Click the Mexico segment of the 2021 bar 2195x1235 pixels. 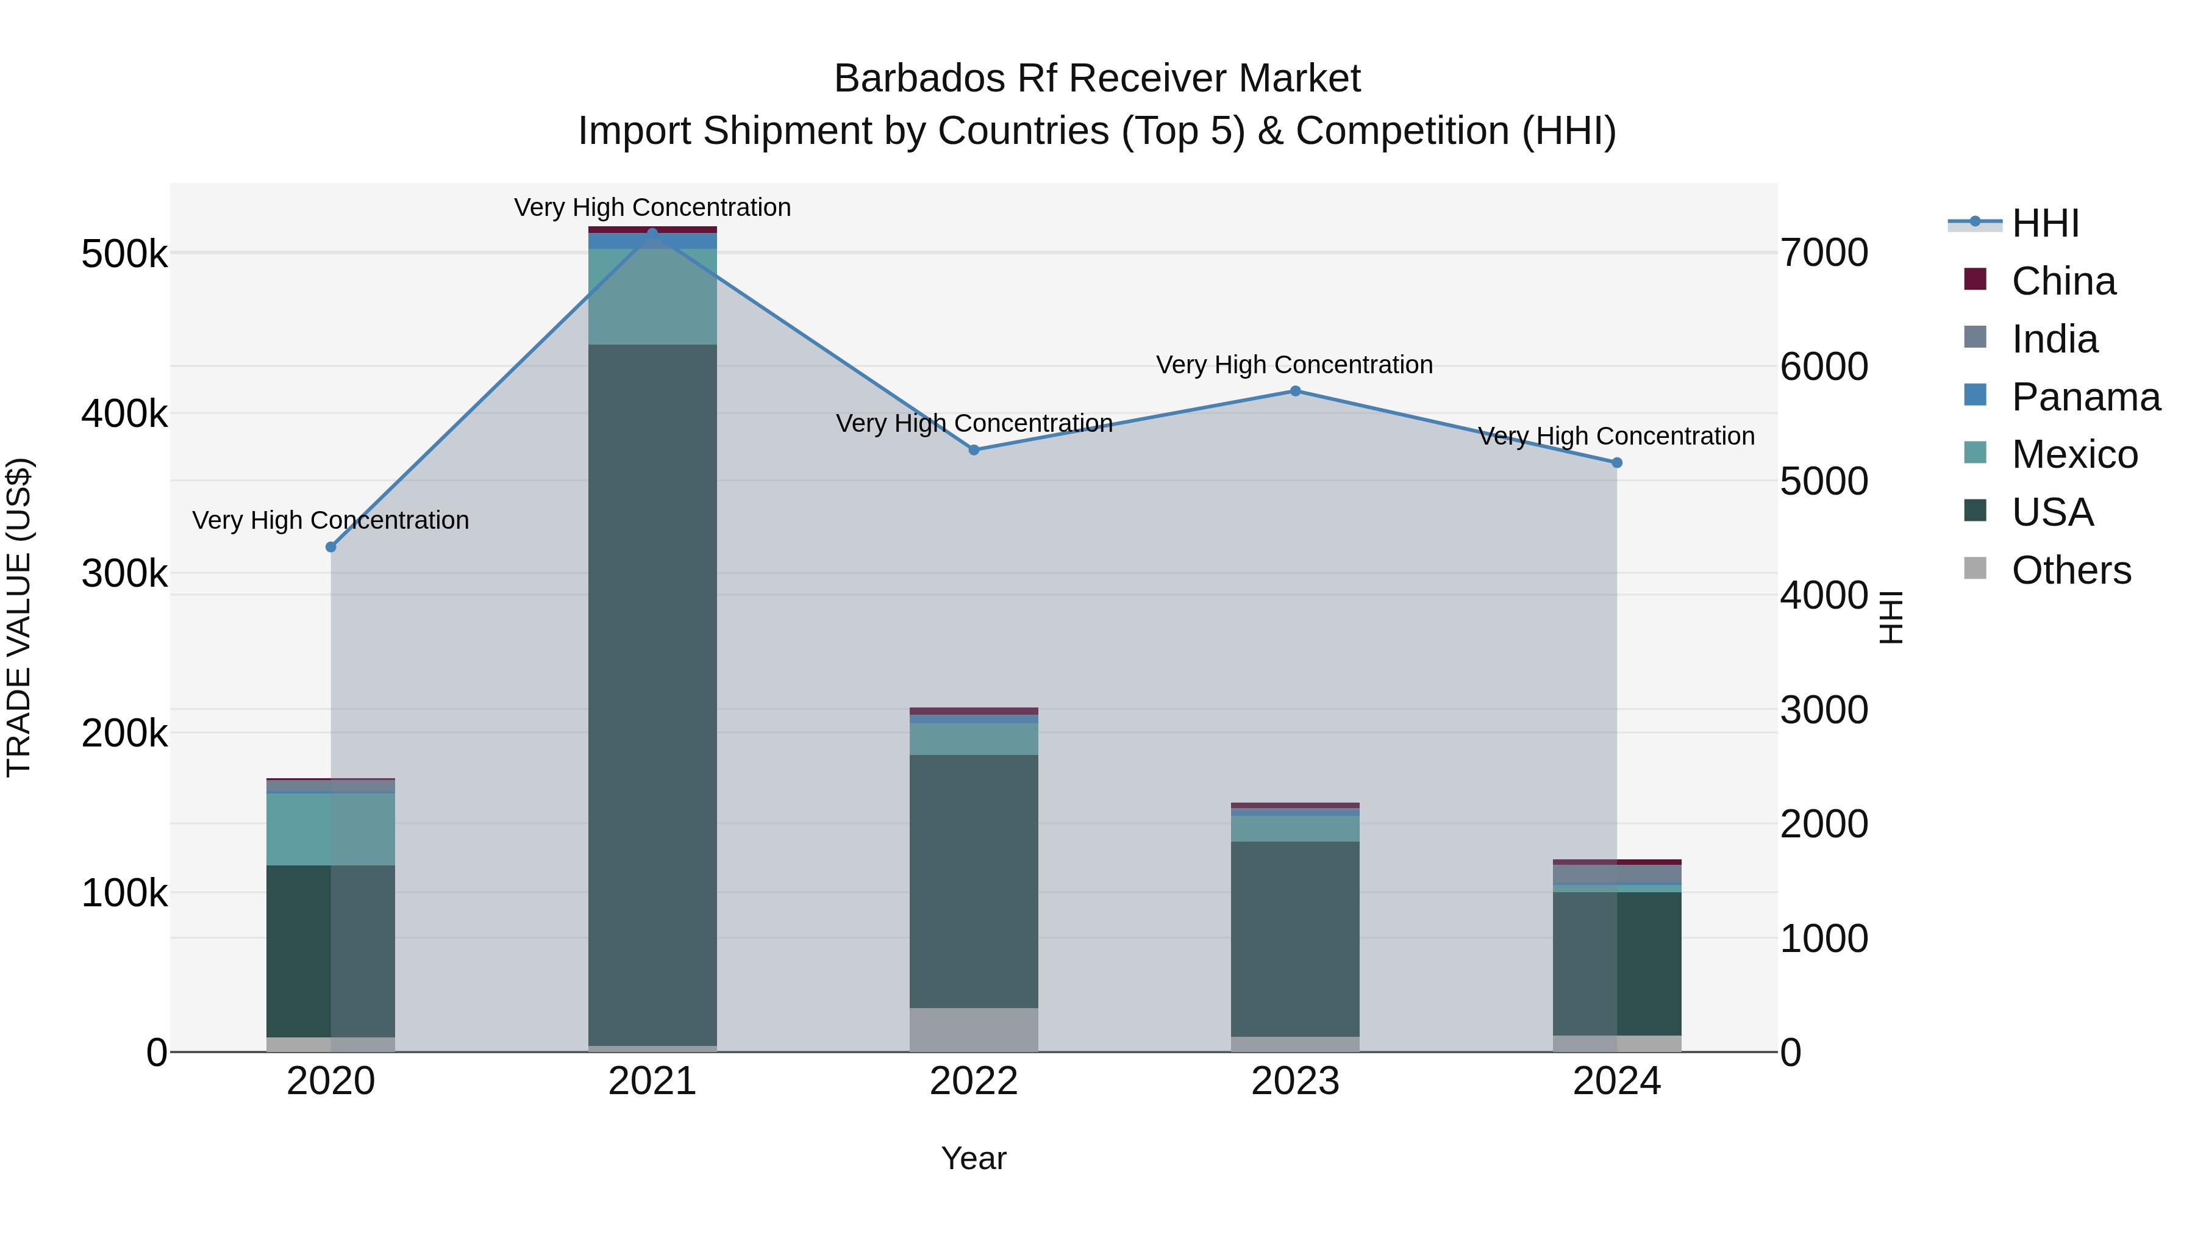click(652, 296)
